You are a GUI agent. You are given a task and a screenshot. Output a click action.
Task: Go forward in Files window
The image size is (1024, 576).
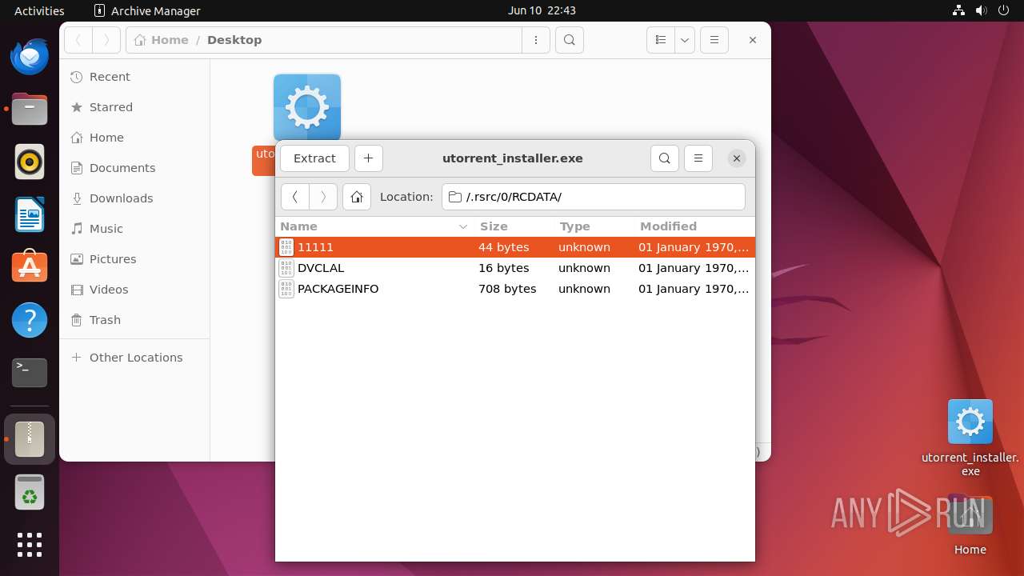coord(106,40)
